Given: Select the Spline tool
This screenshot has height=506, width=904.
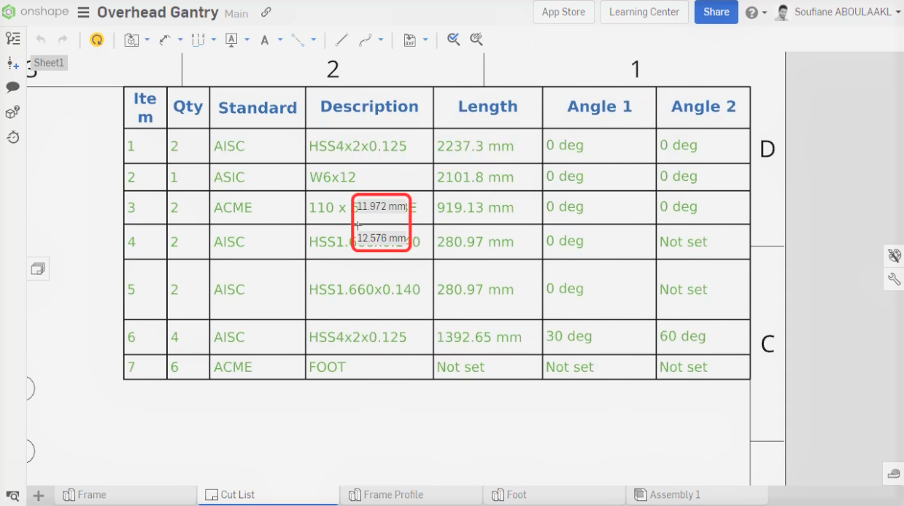Looking at the screenshot, I should click(x=365, y=40).
